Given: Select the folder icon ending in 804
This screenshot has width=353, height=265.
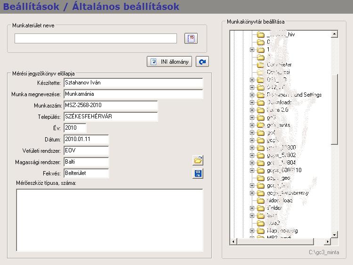Looking at the screenshot, I should click(x=261, y=163).
